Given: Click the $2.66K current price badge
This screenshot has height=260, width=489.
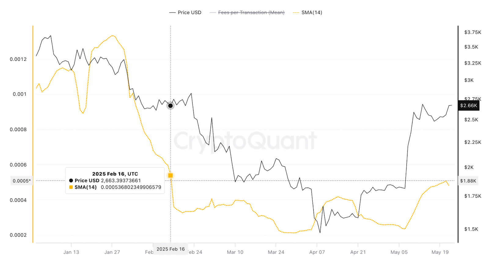Looking at the screenshot, I should coord(469,106).
